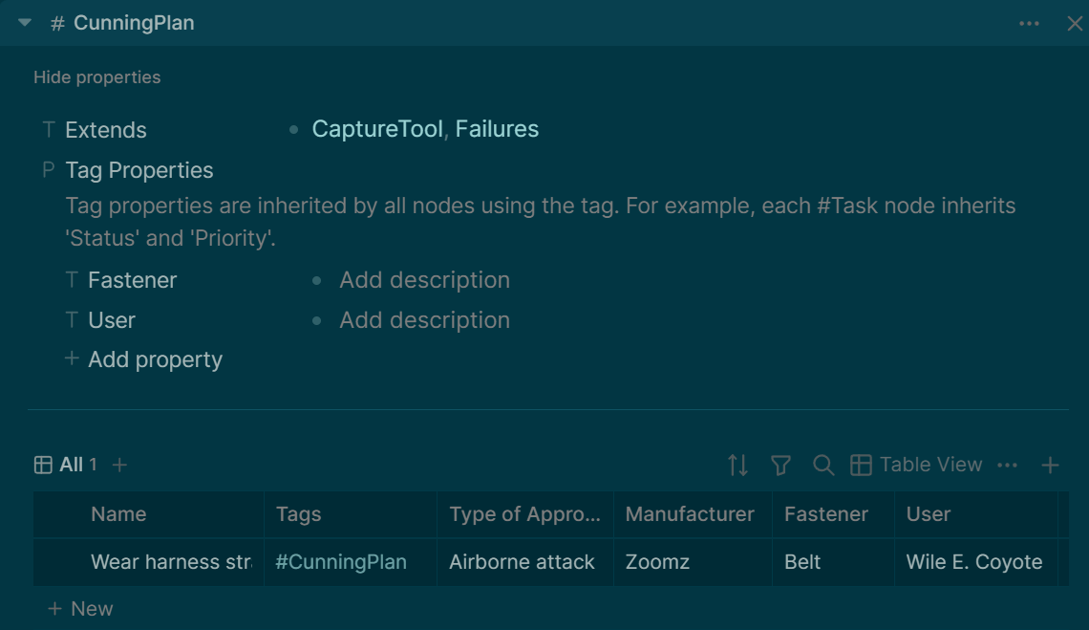Click the User property type icon
The height and width of the screenshot is (630, 1089).
(x=72, y=320)
